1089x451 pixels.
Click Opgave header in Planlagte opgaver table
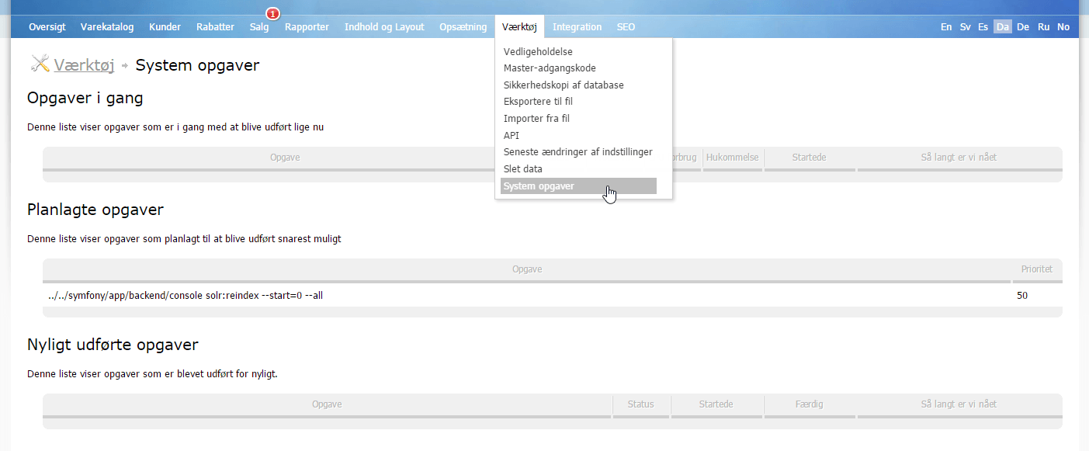(527, 269)
